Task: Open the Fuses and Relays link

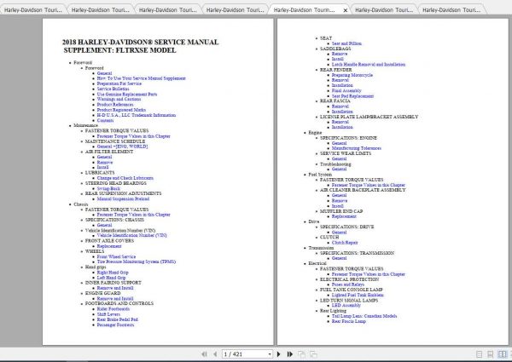Action: 348,284
